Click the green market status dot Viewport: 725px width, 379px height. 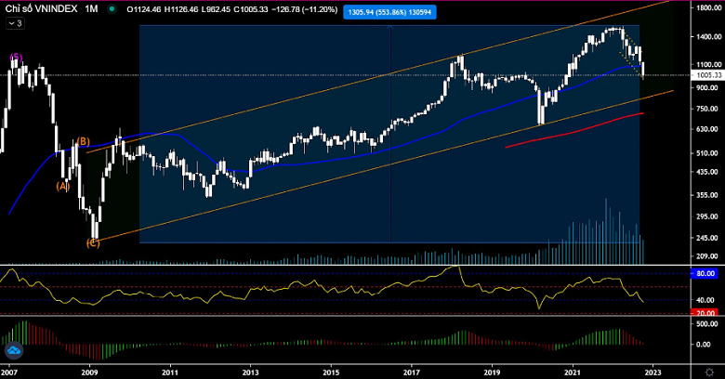tap(112, 8)
